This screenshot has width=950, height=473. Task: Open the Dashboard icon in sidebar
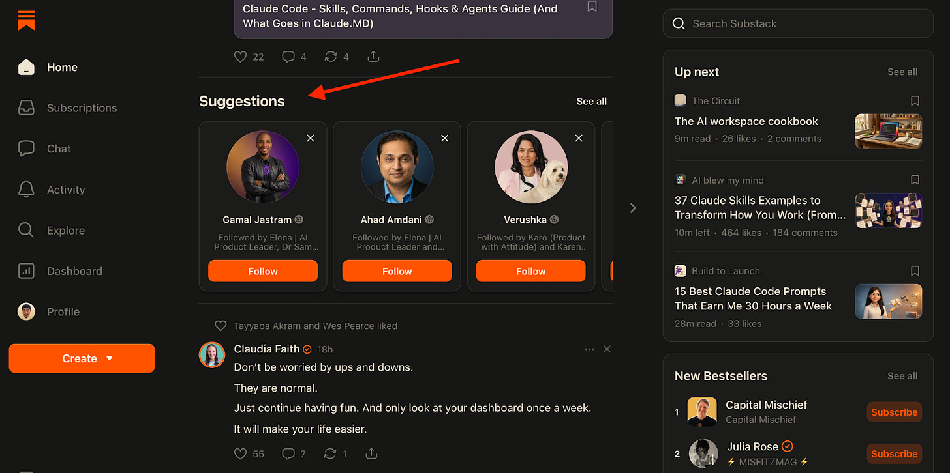coord(26,270)
